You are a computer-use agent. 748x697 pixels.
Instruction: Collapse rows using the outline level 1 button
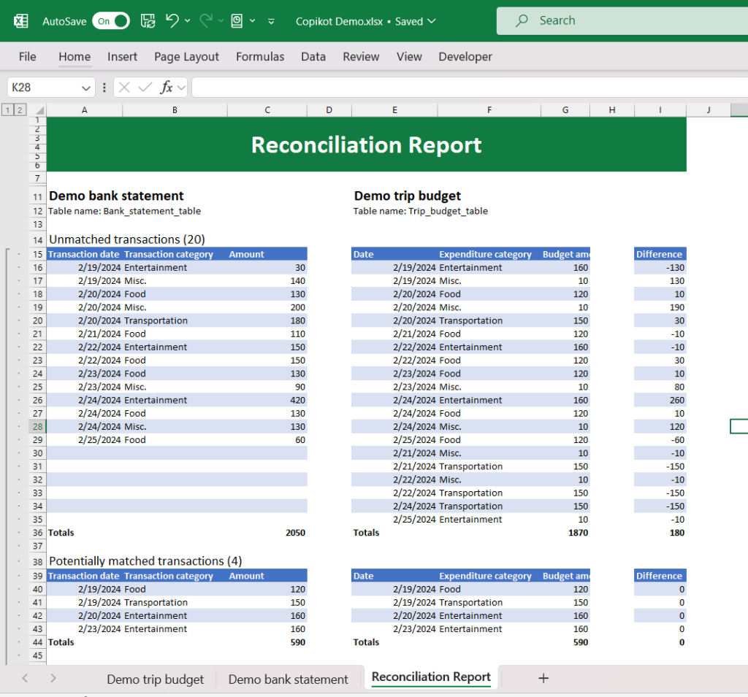pyautogui.click(x=8, y=109)
